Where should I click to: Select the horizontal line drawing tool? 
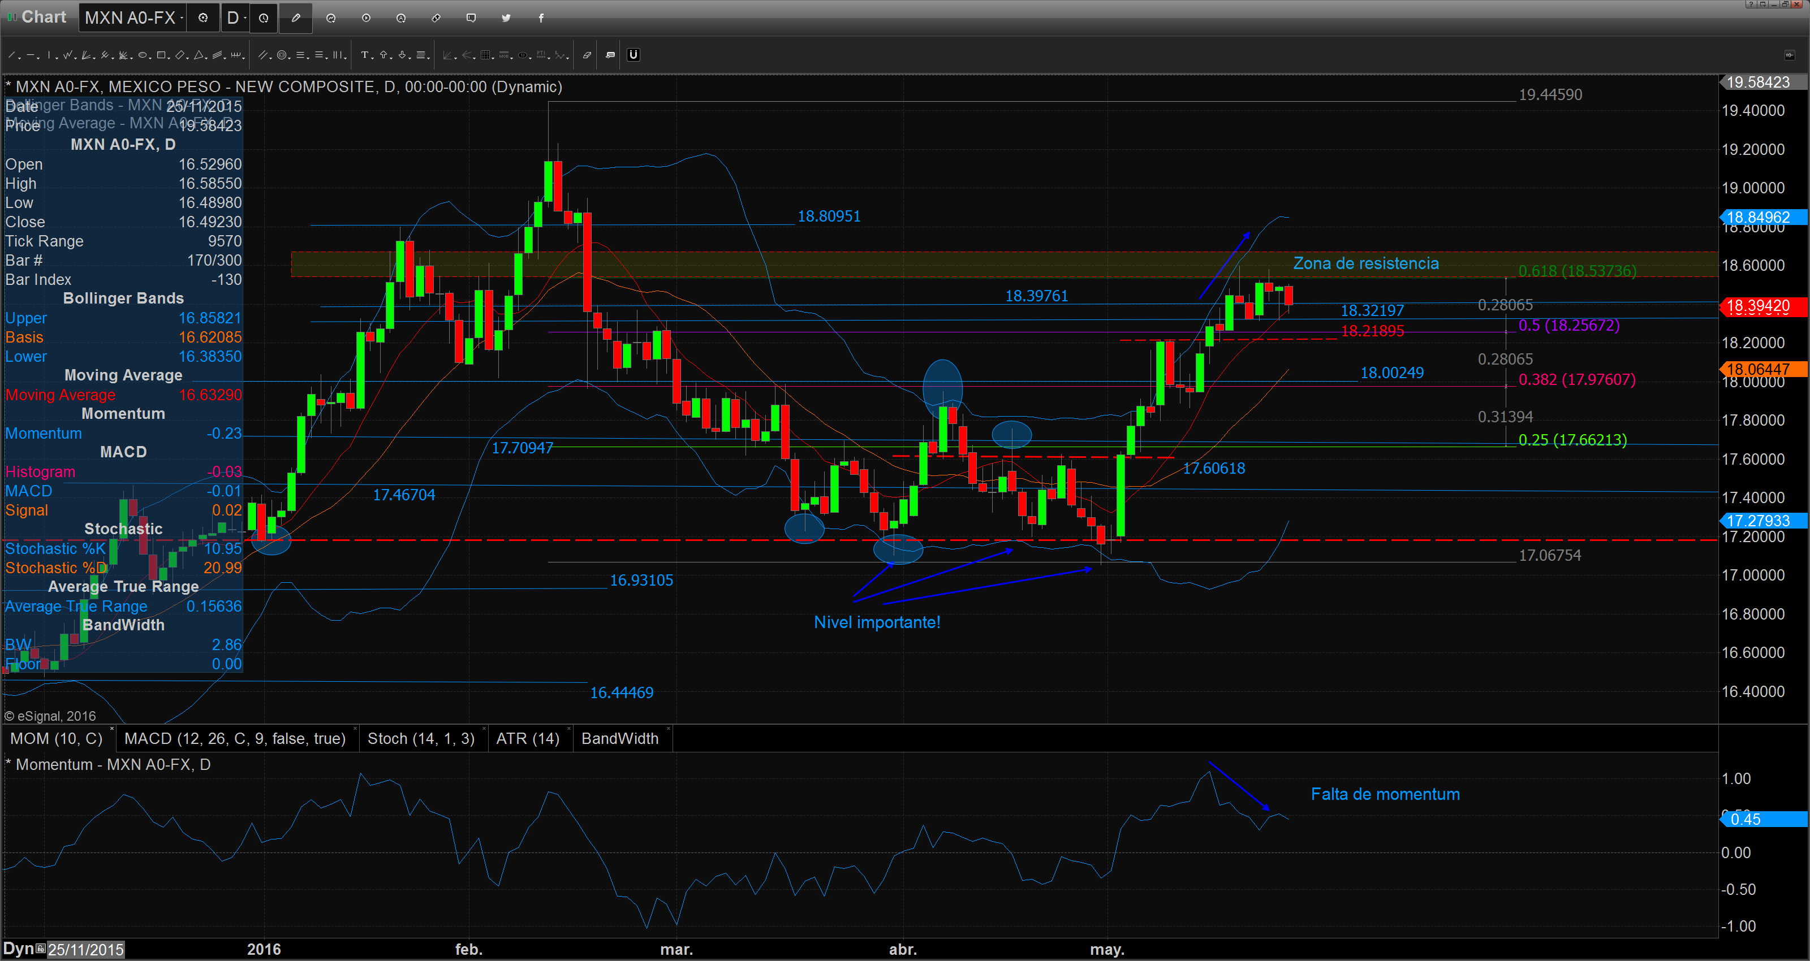point(30,55)
